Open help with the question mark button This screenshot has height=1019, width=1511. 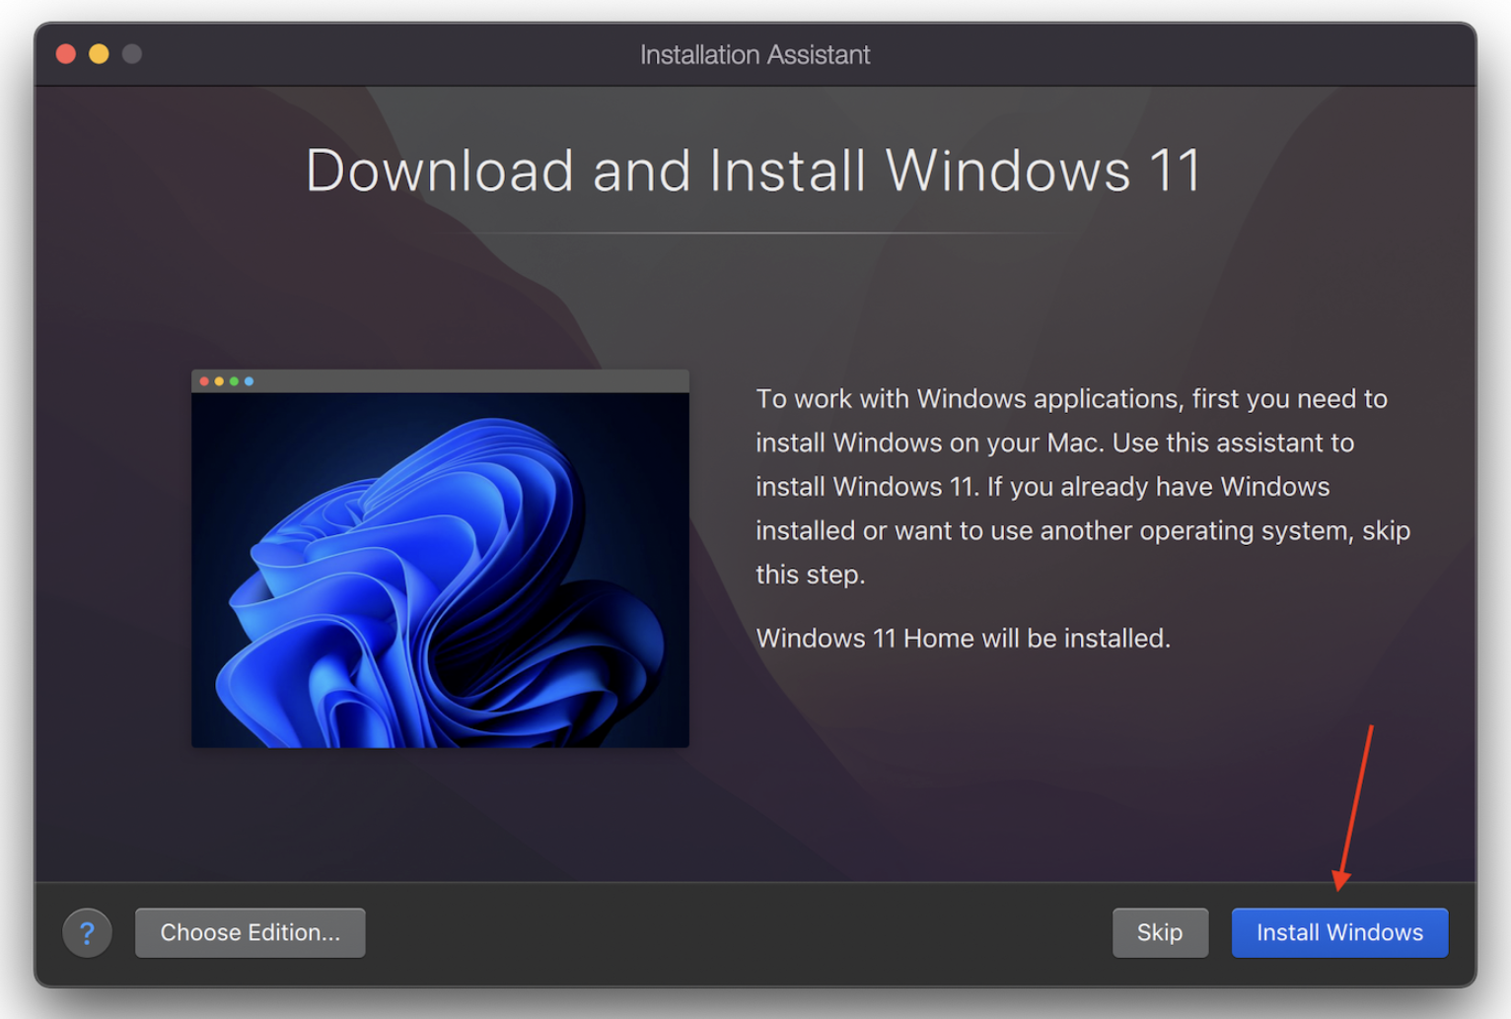point(87,932)
